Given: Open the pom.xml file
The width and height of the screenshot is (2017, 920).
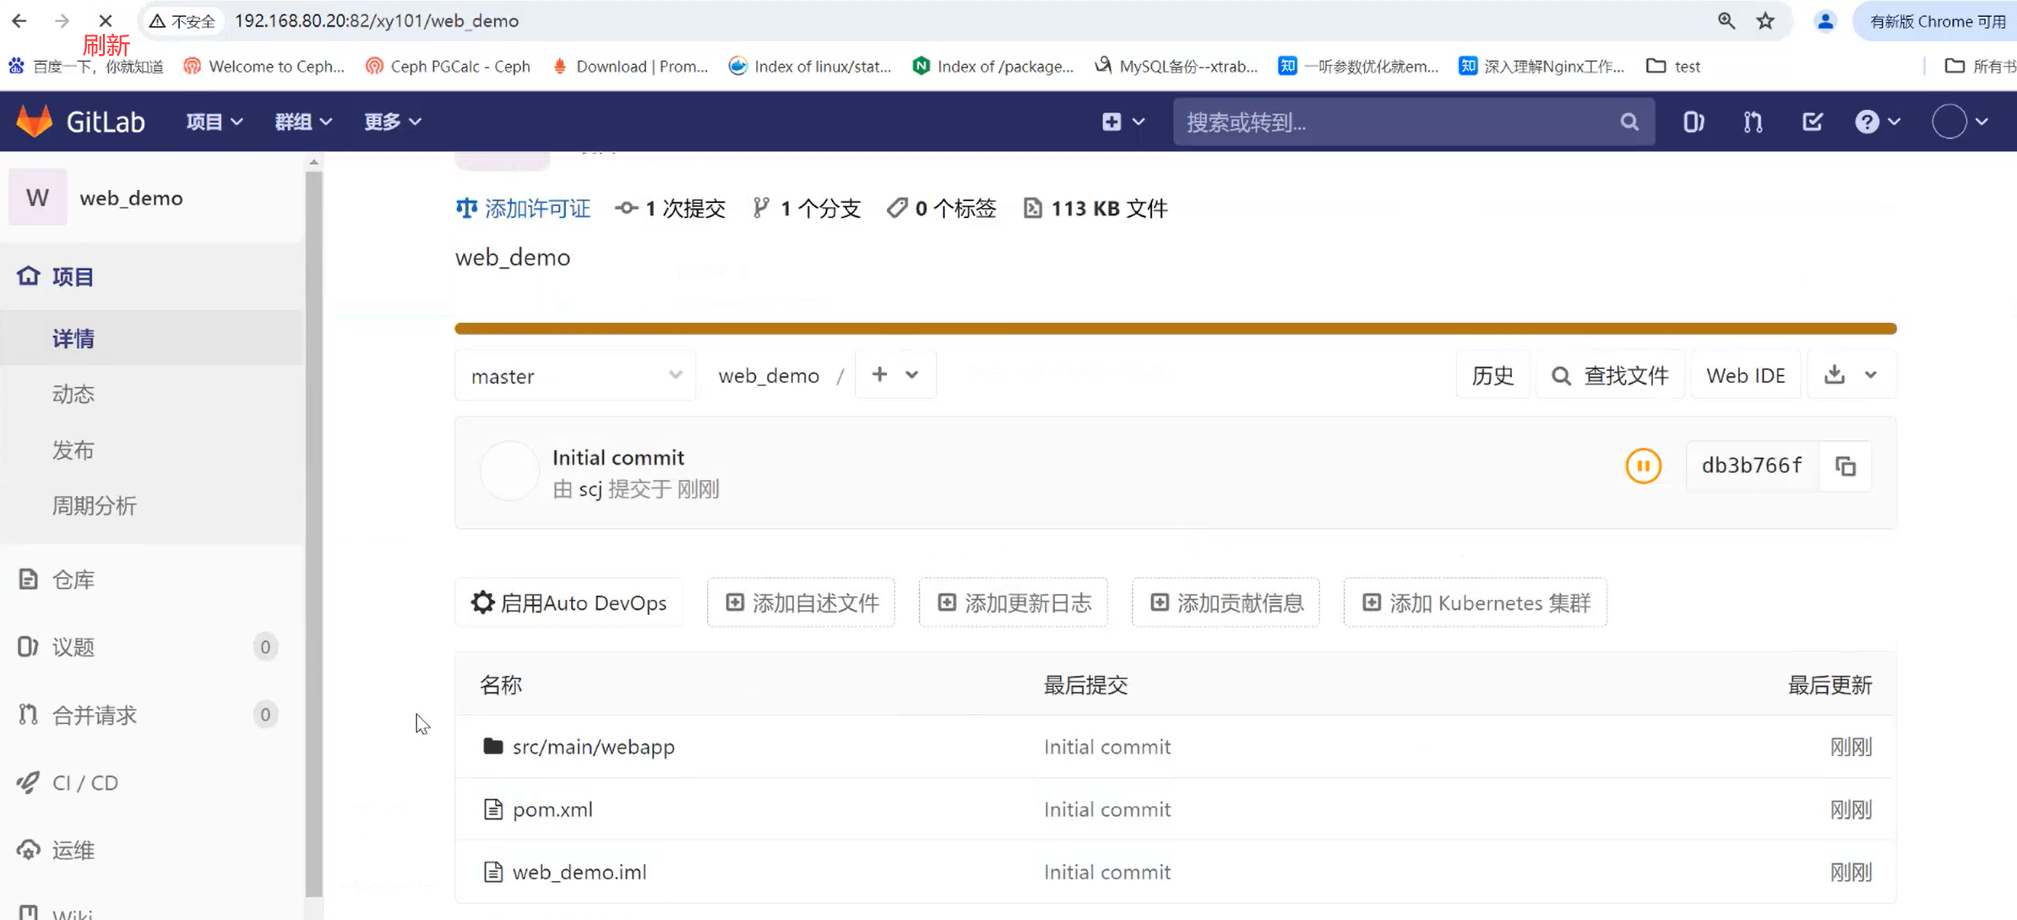Looking at the screenshot, I should point(552,809).
